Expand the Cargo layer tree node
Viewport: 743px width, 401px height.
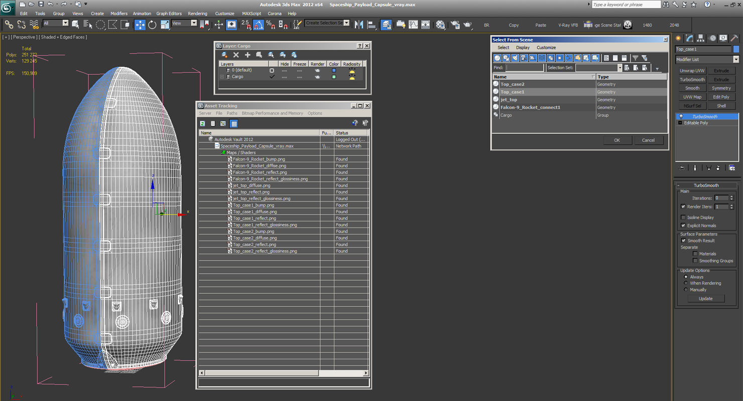pyautogui.click(x=222, y=77)
